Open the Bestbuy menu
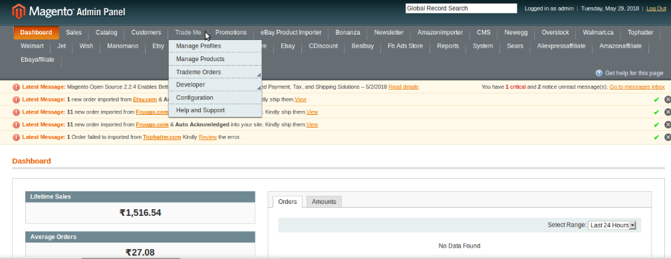 click(362, 46)
